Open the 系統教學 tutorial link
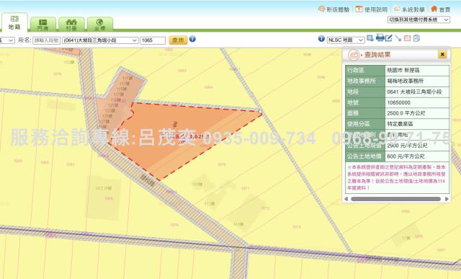The width and height of the screenshot is (461, 279). pyautogui.click(x=409, y=9)
